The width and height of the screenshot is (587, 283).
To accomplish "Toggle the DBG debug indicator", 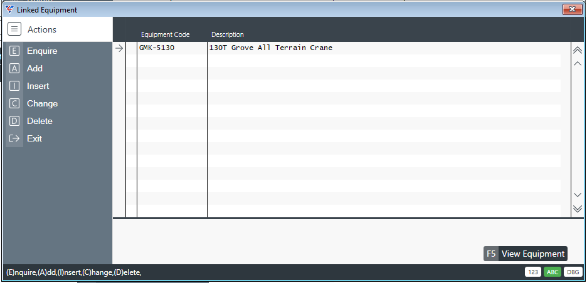I will point(573,272).
